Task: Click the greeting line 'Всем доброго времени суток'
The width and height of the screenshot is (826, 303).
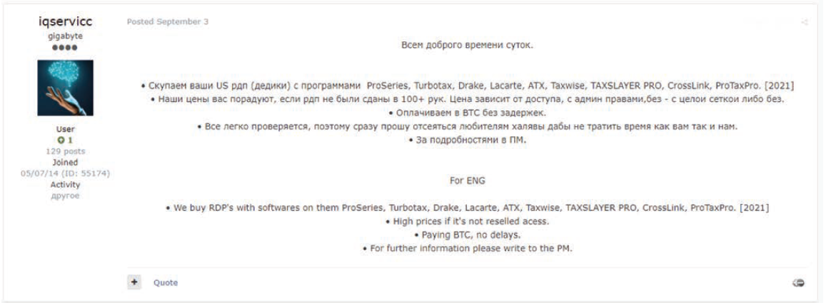Action: click(x=468, y=45)
